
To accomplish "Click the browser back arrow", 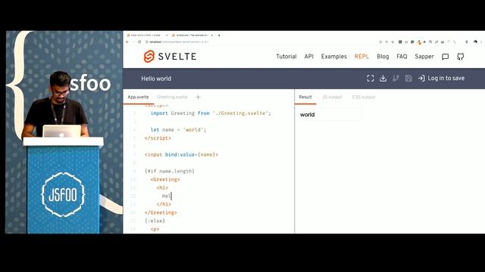I will (x=127, y=42).
